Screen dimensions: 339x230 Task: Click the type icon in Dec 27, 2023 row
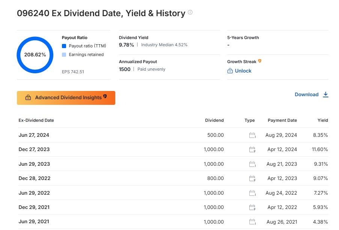point(252,150)
